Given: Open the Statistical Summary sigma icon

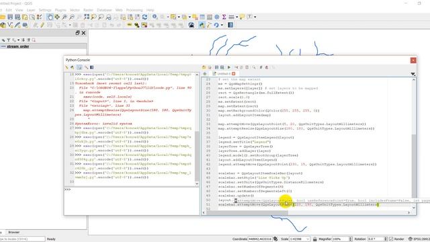Looking at the screenshot, I should tap(224, 17).
